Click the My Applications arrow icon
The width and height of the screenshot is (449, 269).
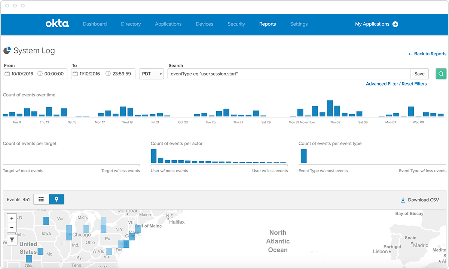click(x=395, y=24)
